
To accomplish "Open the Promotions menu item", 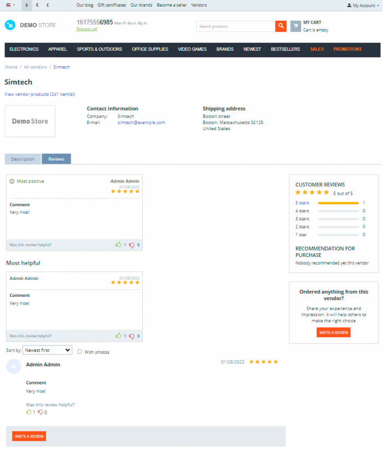I will 347,49.
